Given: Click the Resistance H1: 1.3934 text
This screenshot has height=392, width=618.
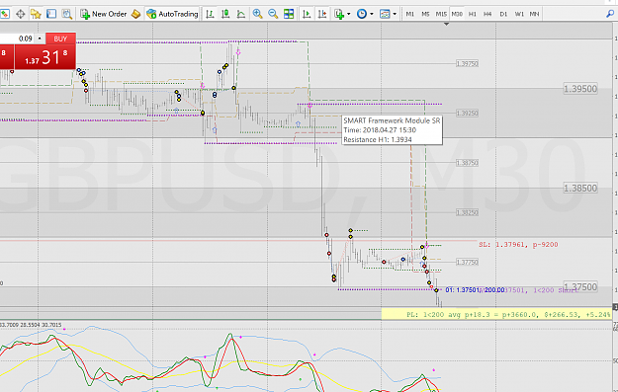Looking at the screenshot, I should (x=377, y=140).
